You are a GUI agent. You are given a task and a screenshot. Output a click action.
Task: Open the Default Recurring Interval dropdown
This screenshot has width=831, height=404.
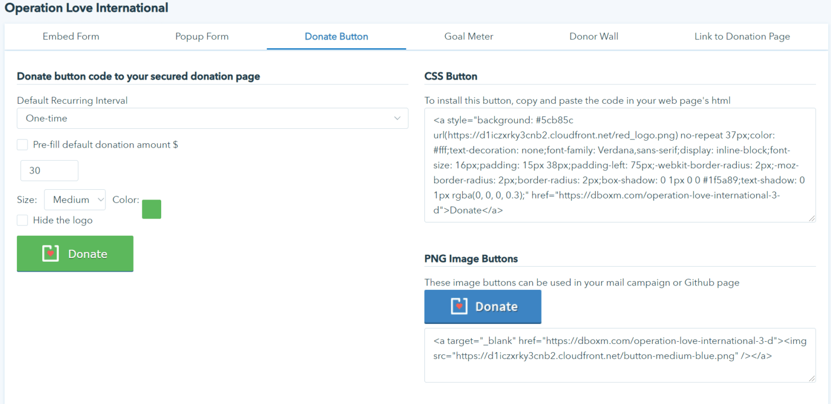[x=212, y=118]
